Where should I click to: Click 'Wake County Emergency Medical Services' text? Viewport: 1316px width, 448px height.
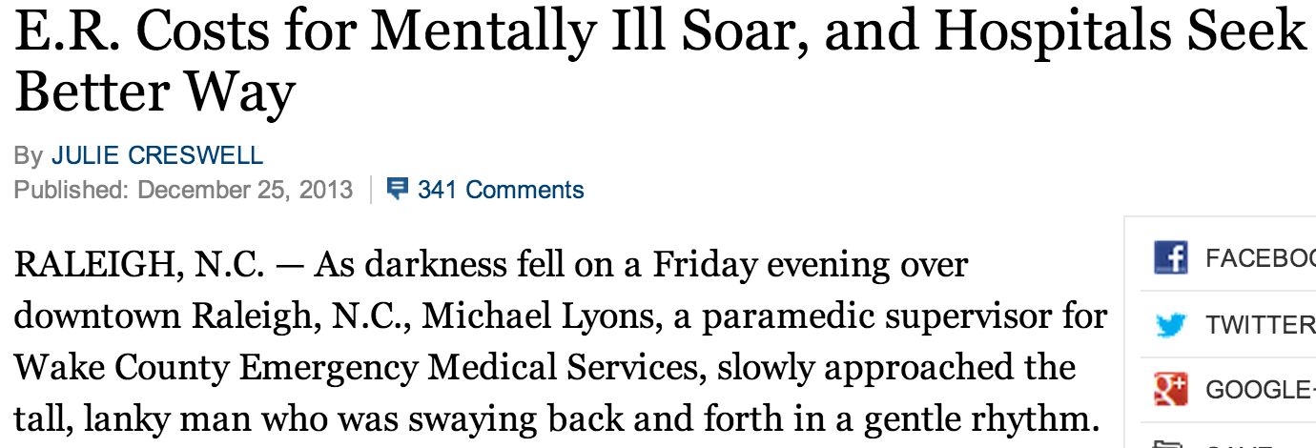tap(360, 367)
